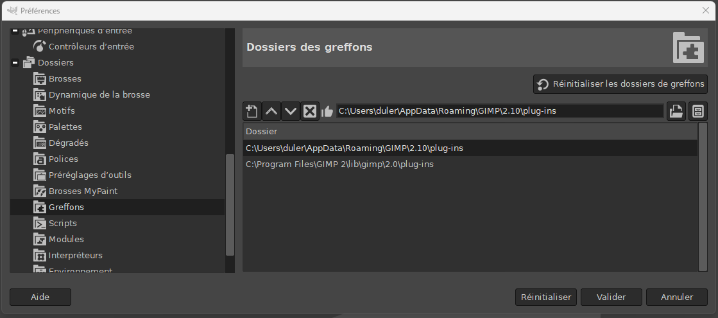Open Préréglages d'outils folder settings
Viewport: 718px width, 318px height.
point(90,175)
